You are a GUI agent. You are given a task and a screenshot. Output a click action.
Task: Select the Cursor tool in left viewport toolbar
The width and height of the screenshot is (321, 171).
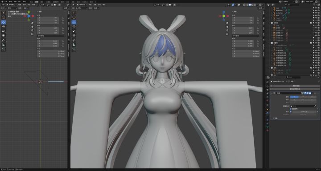(4, 17)
